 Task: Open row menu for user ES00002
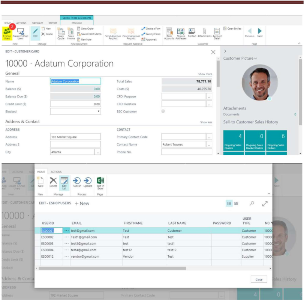66,237
